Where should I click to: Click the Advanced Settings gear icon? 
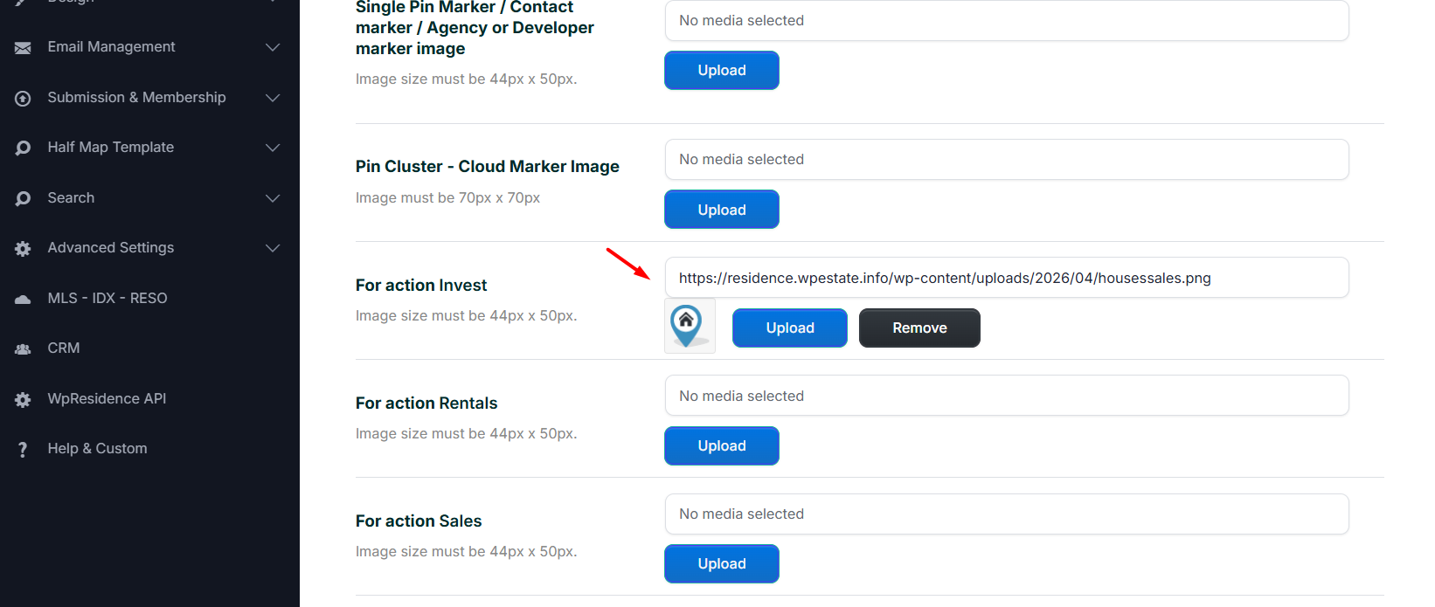tap(23, 248)
